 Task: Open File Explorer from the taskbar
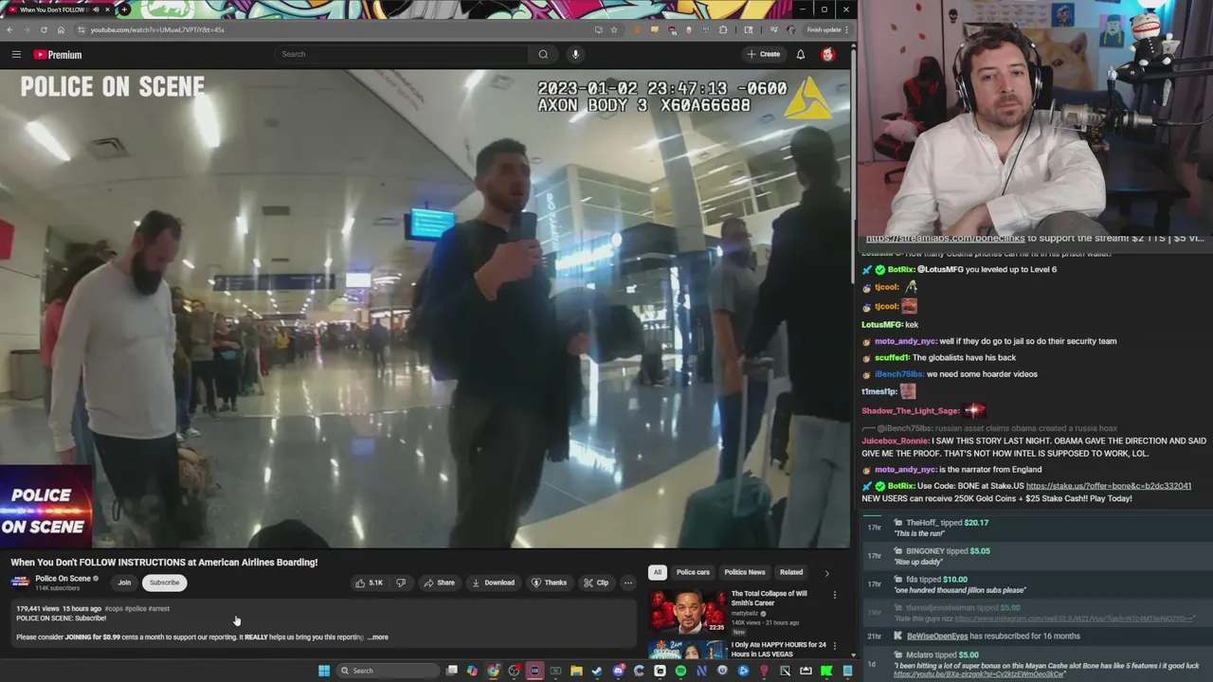pos(576,671)
